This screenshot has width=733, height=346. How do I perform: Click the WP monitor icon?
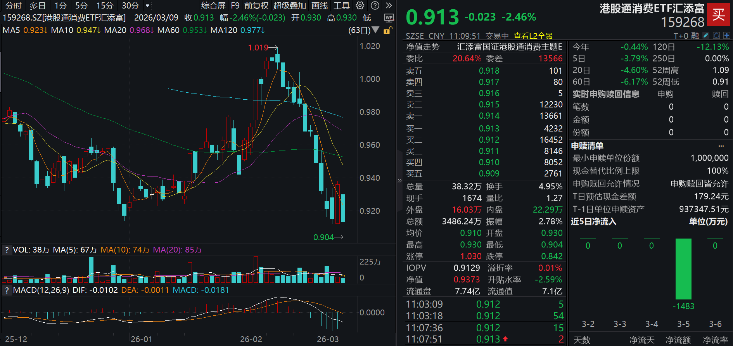(389, 18)
